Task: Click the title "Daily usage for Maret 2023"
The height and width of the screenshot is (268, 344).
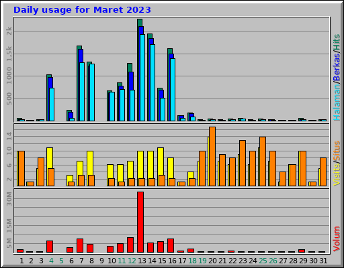Action: (x=82, y=10)
